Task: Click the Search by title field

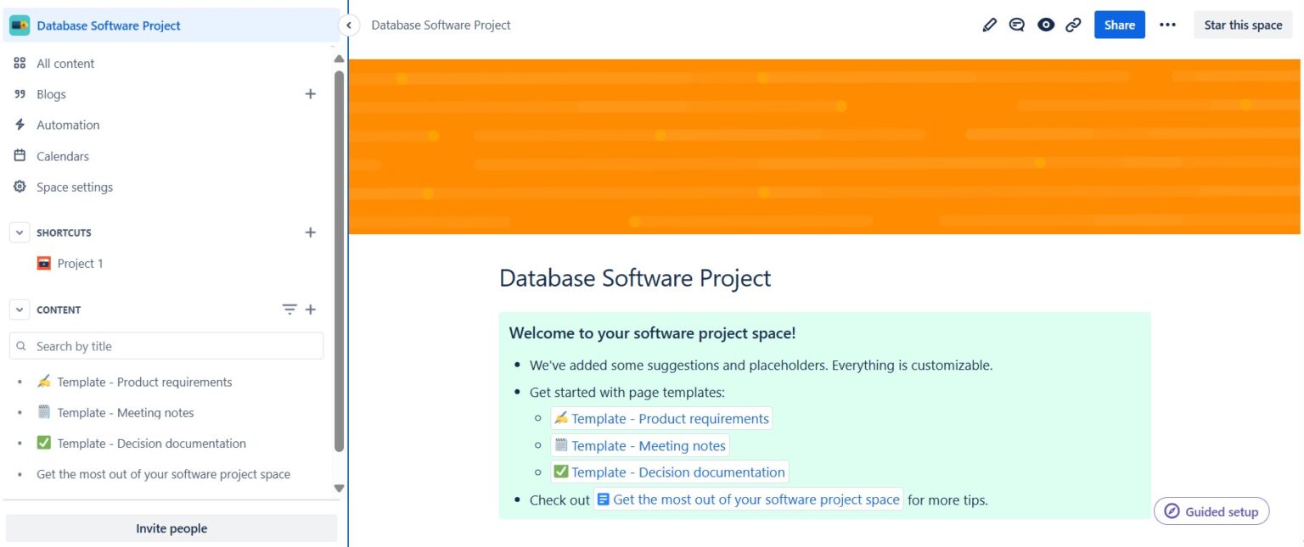Action: pos(166,345)
